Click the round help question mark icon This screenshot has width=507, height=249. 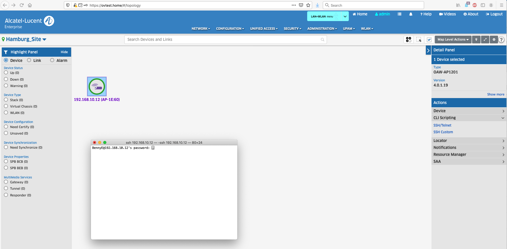click(501, 40)
